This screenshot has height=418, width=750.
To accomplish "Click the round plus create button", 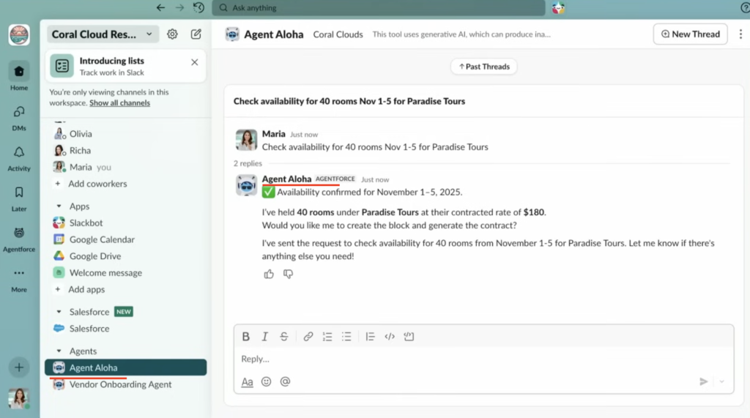I will 19,367.
